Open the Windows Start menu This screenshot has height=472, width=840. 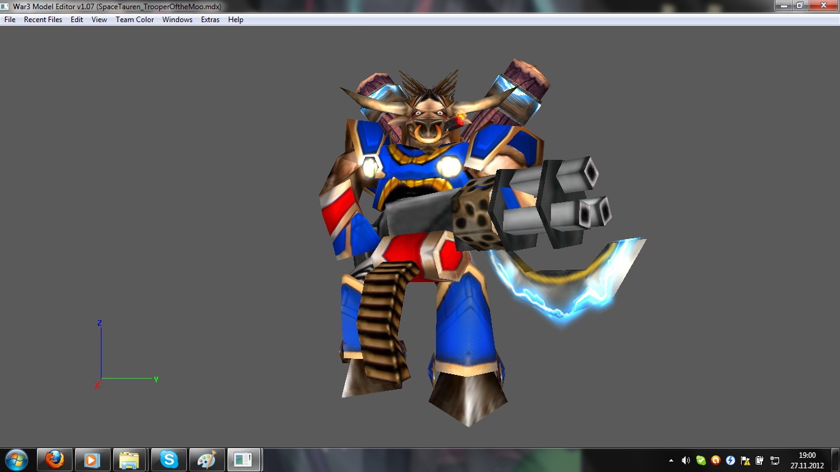coord(17,460)
